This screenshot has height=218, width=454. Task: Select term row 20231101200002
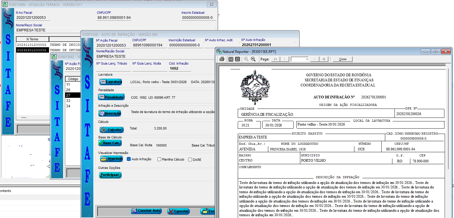[x=31, y=45]
